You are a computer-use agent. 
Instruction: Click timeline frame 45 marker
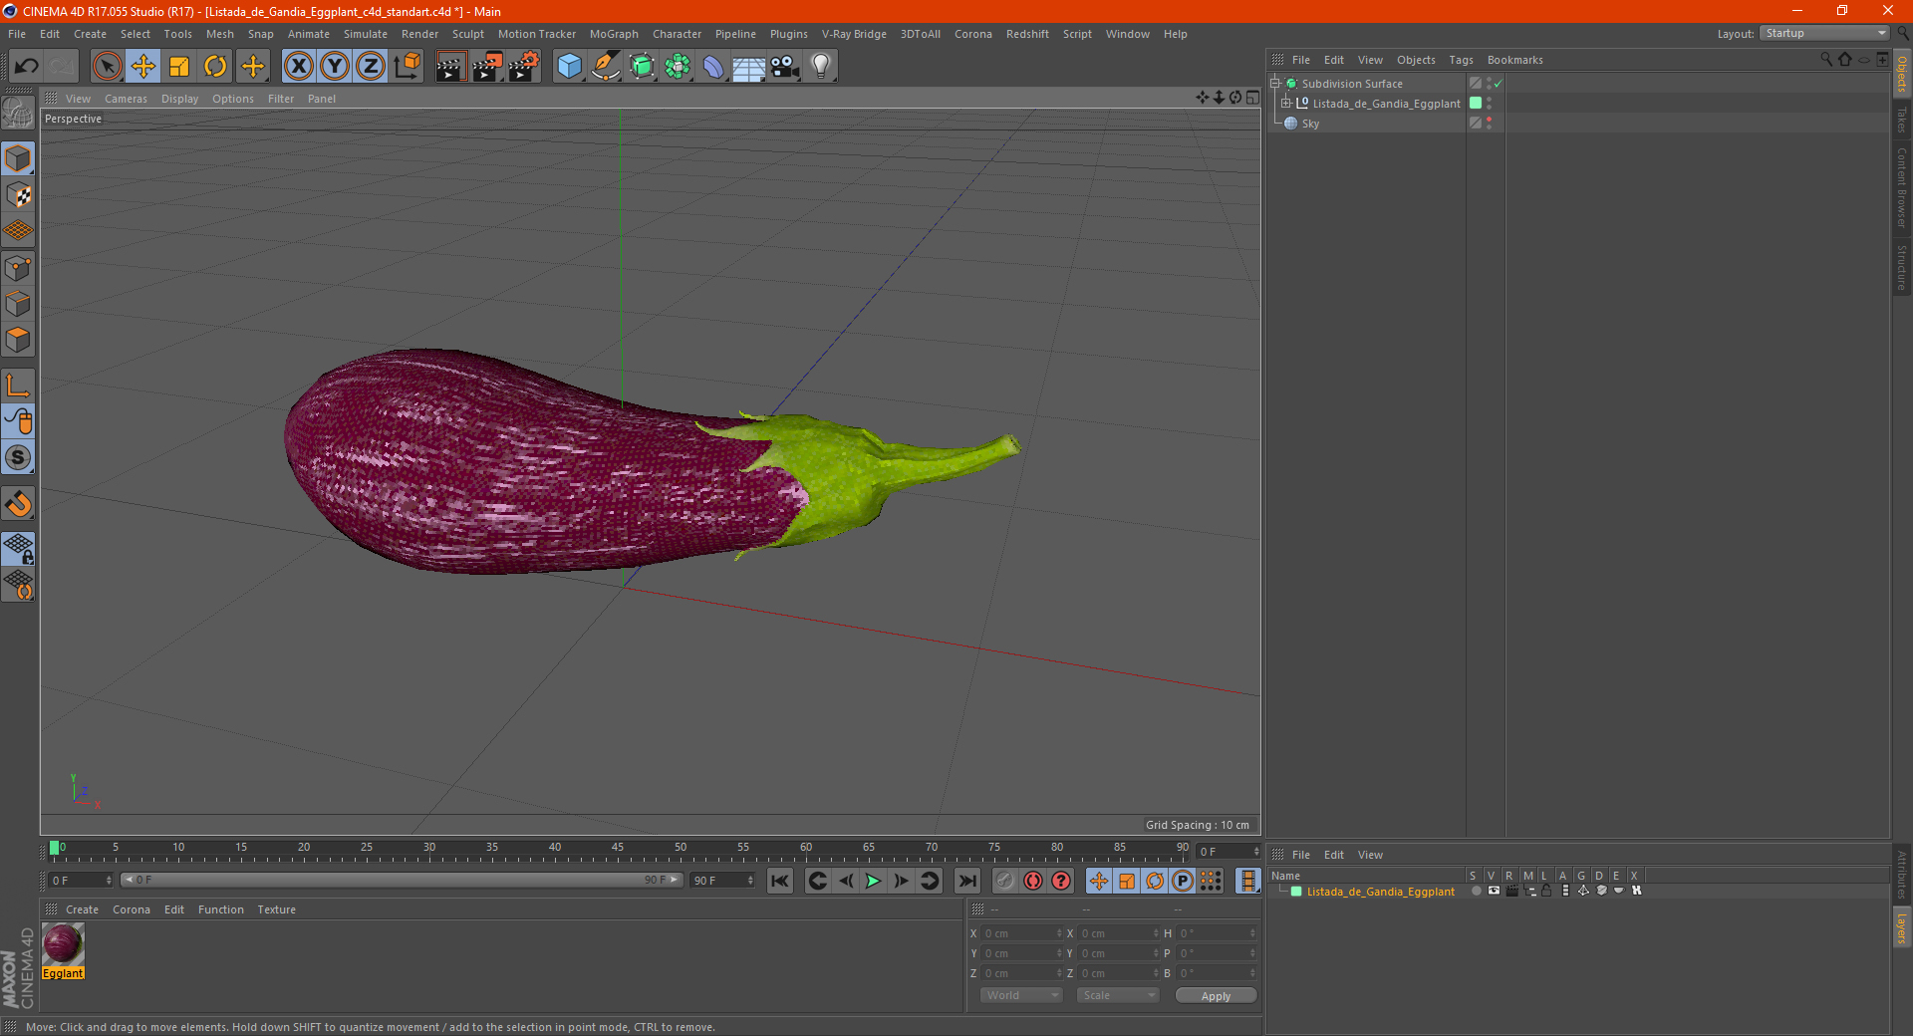(x=618, y=848)
